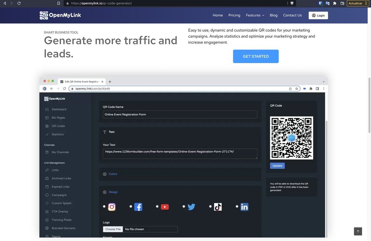Close the Edit QR tab

(x=102, y=81)
